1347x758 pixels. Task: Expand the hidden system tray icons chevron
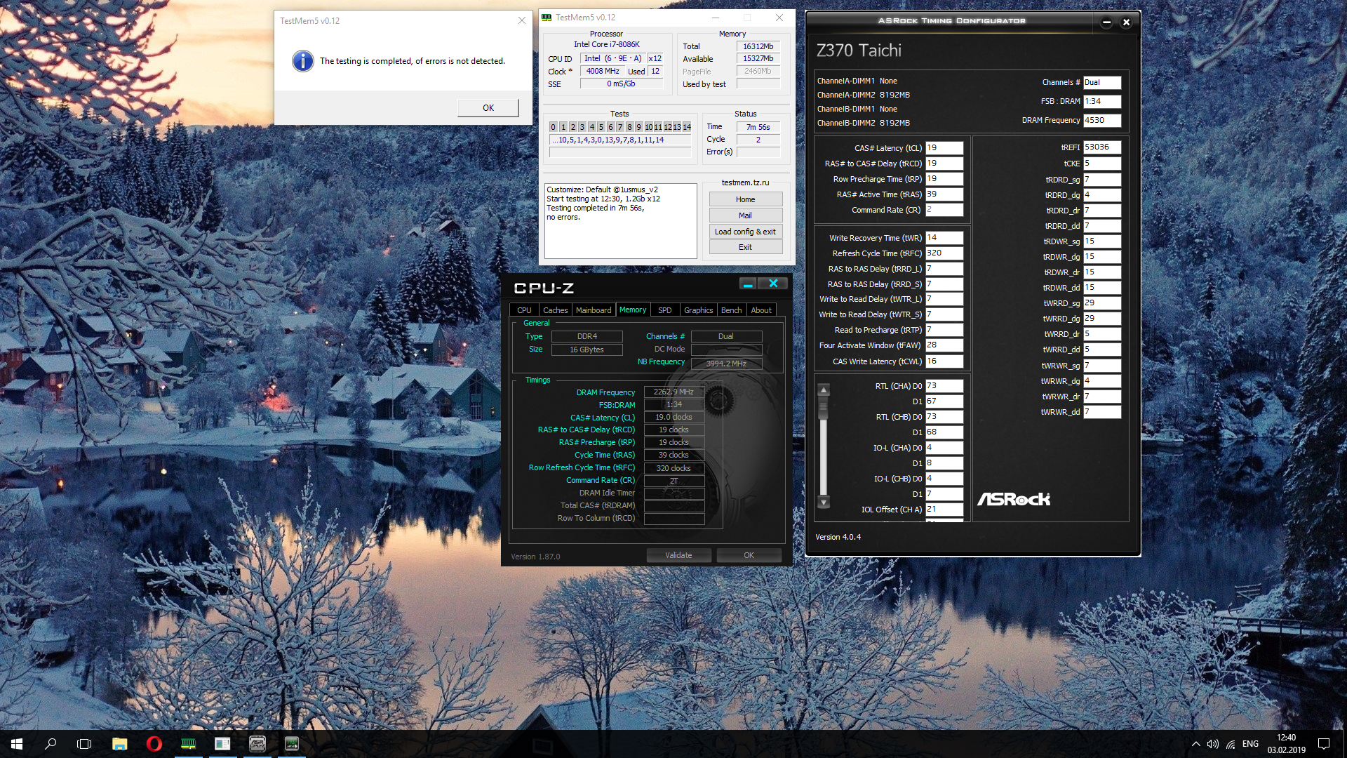point(1195,744)
